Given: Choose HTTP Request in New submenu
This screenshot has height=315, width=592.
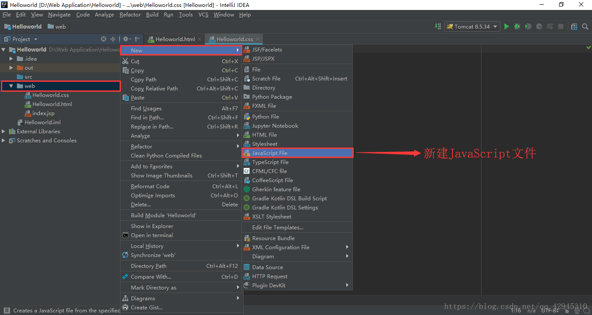Looking at the screenshot, I should [x=297, y=276].
